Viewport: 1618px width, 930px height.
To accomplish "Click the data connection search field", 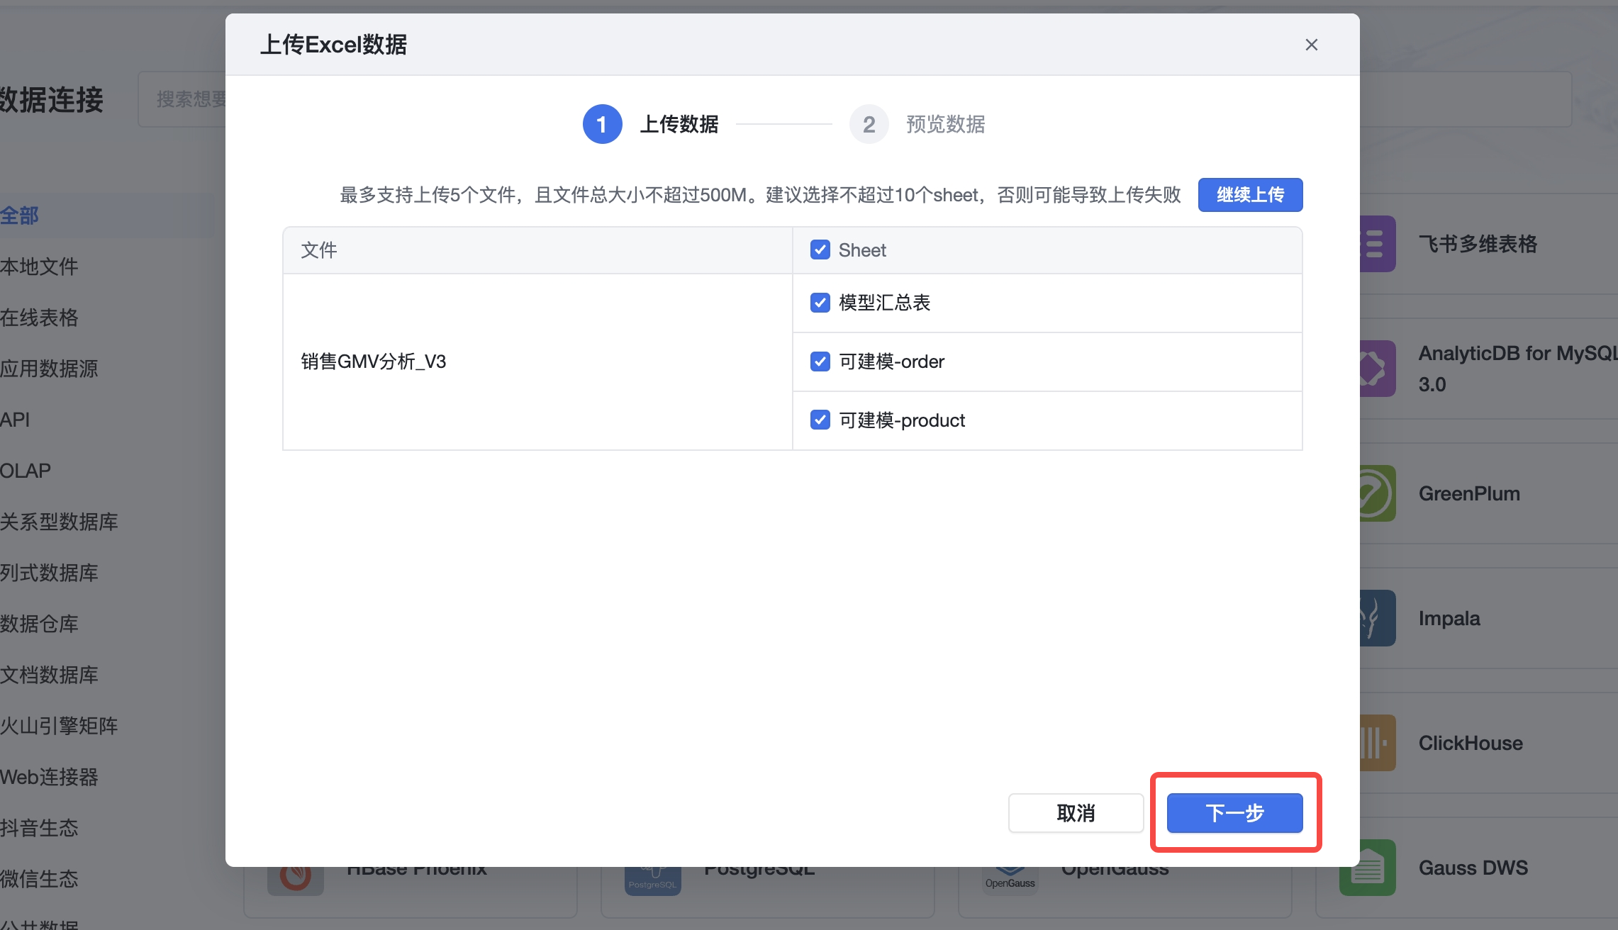I will coord(182,99).
